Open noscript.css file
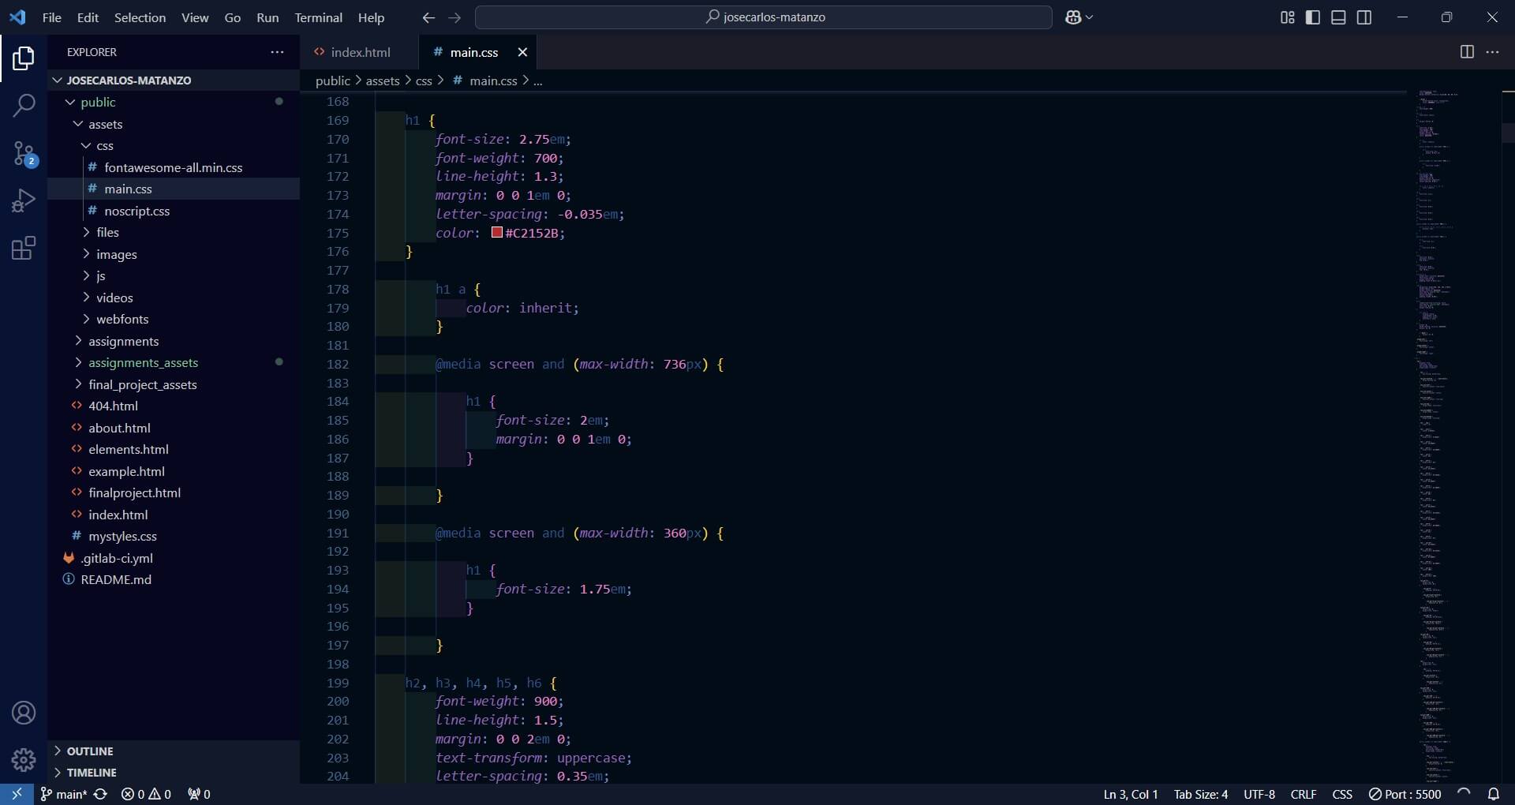The height and width of the screenshot is (805, 1515). tap(174, 211)
